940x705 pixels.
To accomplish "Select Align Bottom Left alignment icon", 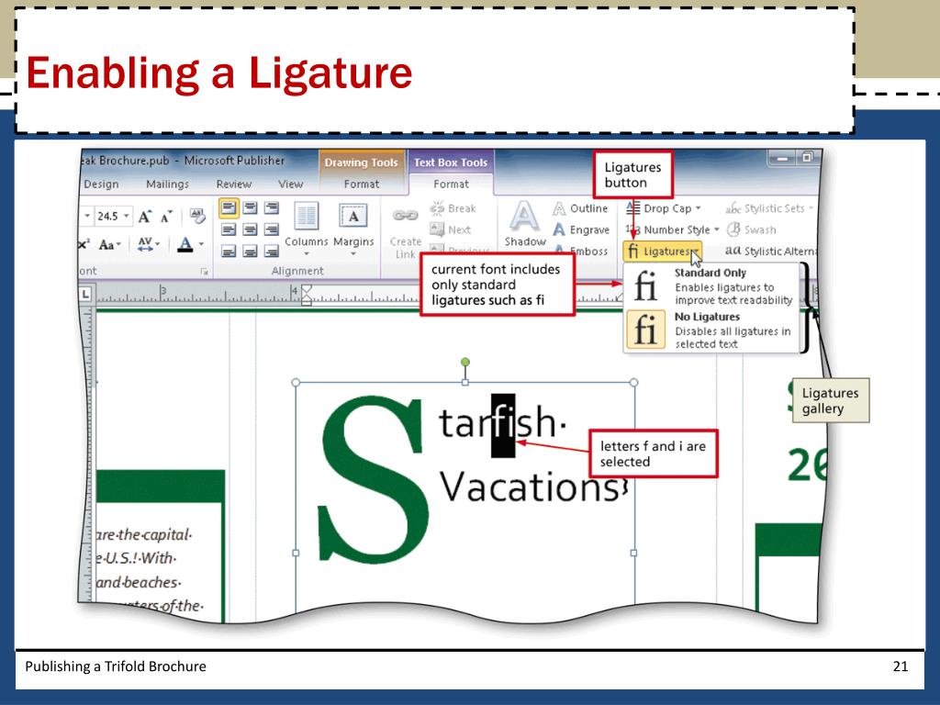I will tap(229, 252).
